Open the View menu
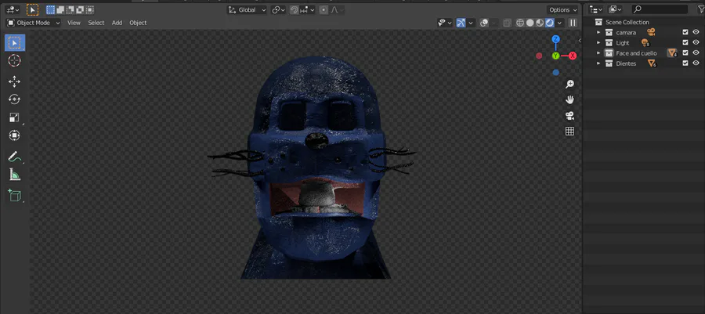This screenshot has height=314, width=705. point(74,23)
